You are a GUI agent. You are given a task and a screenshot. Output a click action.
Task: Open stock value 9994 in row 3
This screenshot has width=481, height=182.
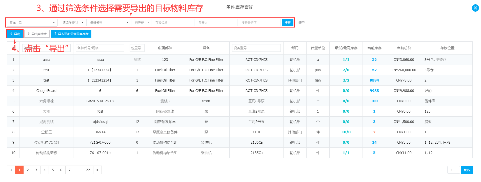click(x=374, y=80)
